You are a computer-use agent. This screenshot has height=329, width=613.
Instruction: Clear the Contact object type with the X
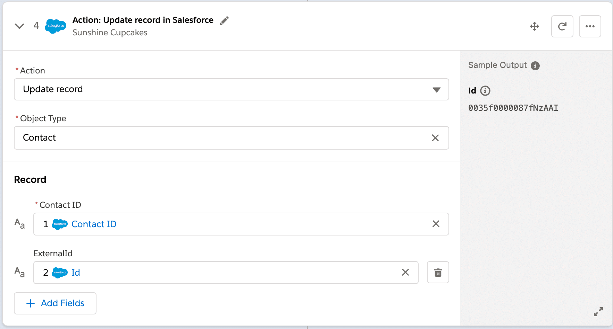(x=435, y=138)
